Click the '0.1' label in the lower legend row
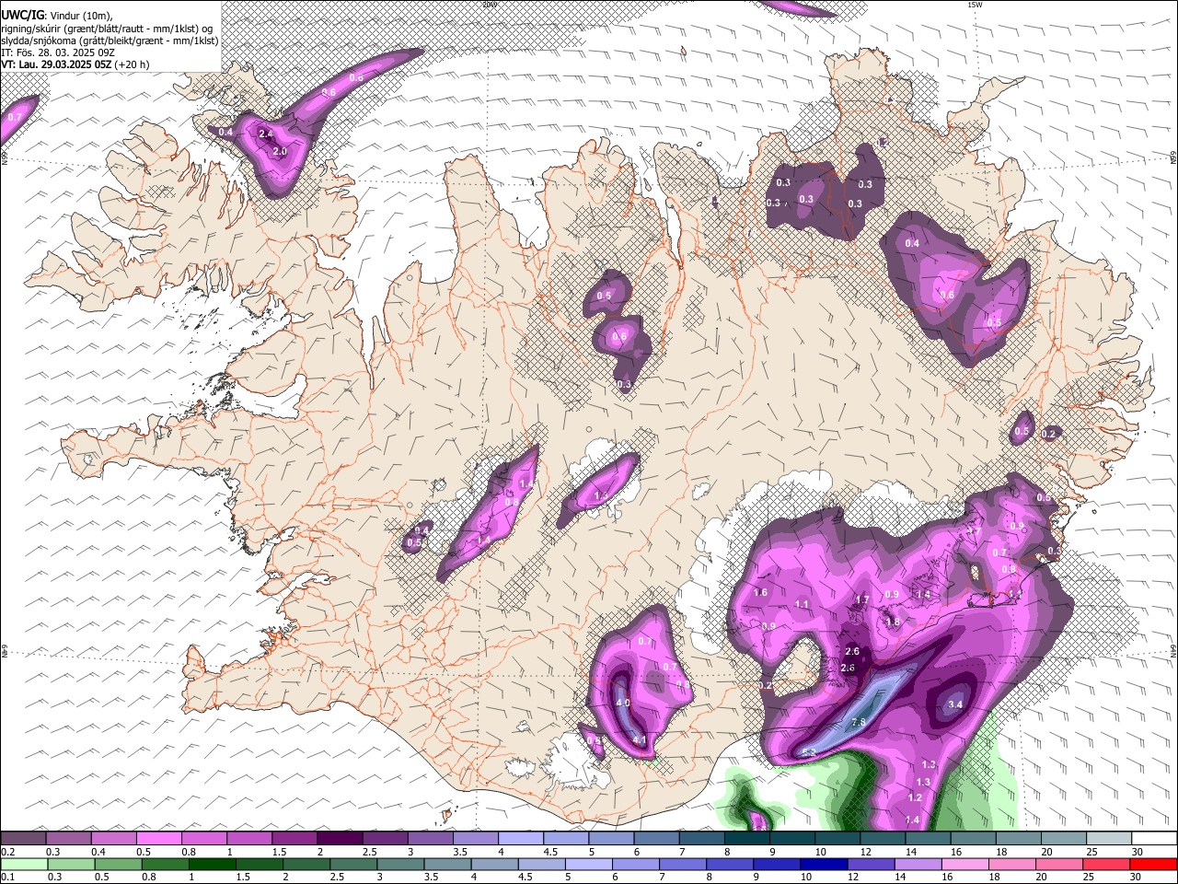 [x=7, y=878]
